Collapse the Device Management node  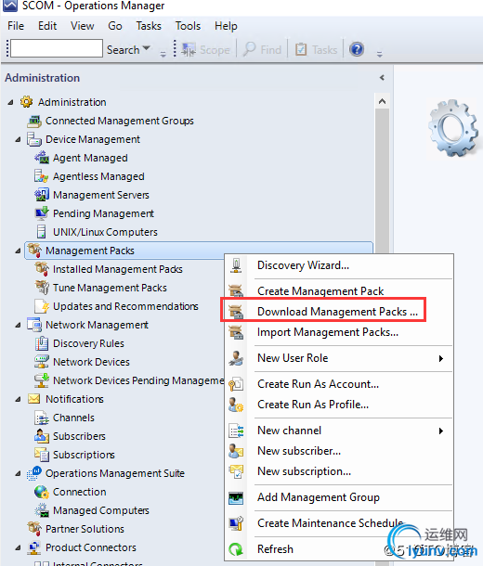pos(18,139)
